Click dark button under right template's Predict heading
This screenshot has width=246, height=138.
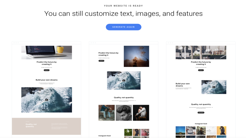point(201,70)
